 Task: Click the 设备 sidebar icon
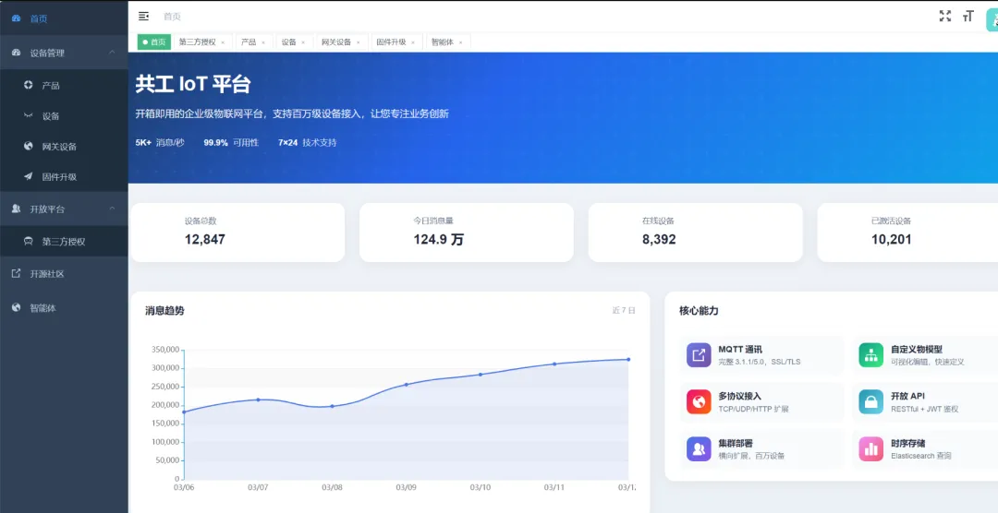(x=28, y=115)
